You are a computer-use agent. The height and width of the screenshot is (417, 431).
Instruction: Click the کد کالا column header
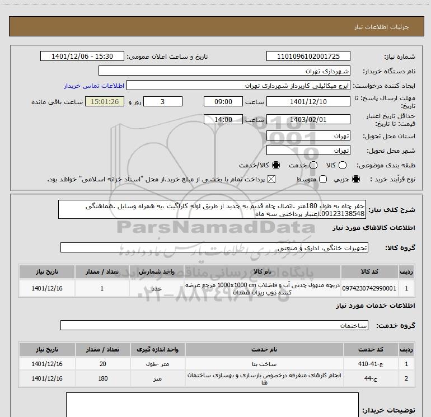(369, 271)
